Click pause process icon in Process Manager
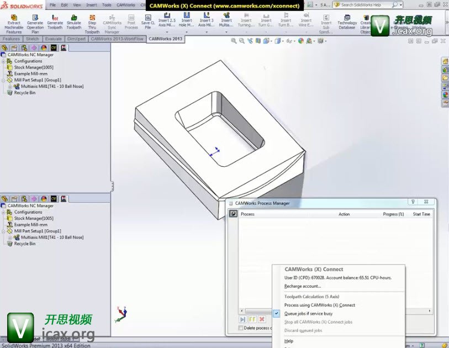449x348 pixels. (252, 319)
